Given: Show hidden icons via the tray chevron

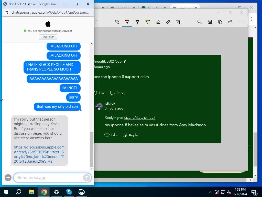Looking at the screenshot, I should click(x=211, y=192).
